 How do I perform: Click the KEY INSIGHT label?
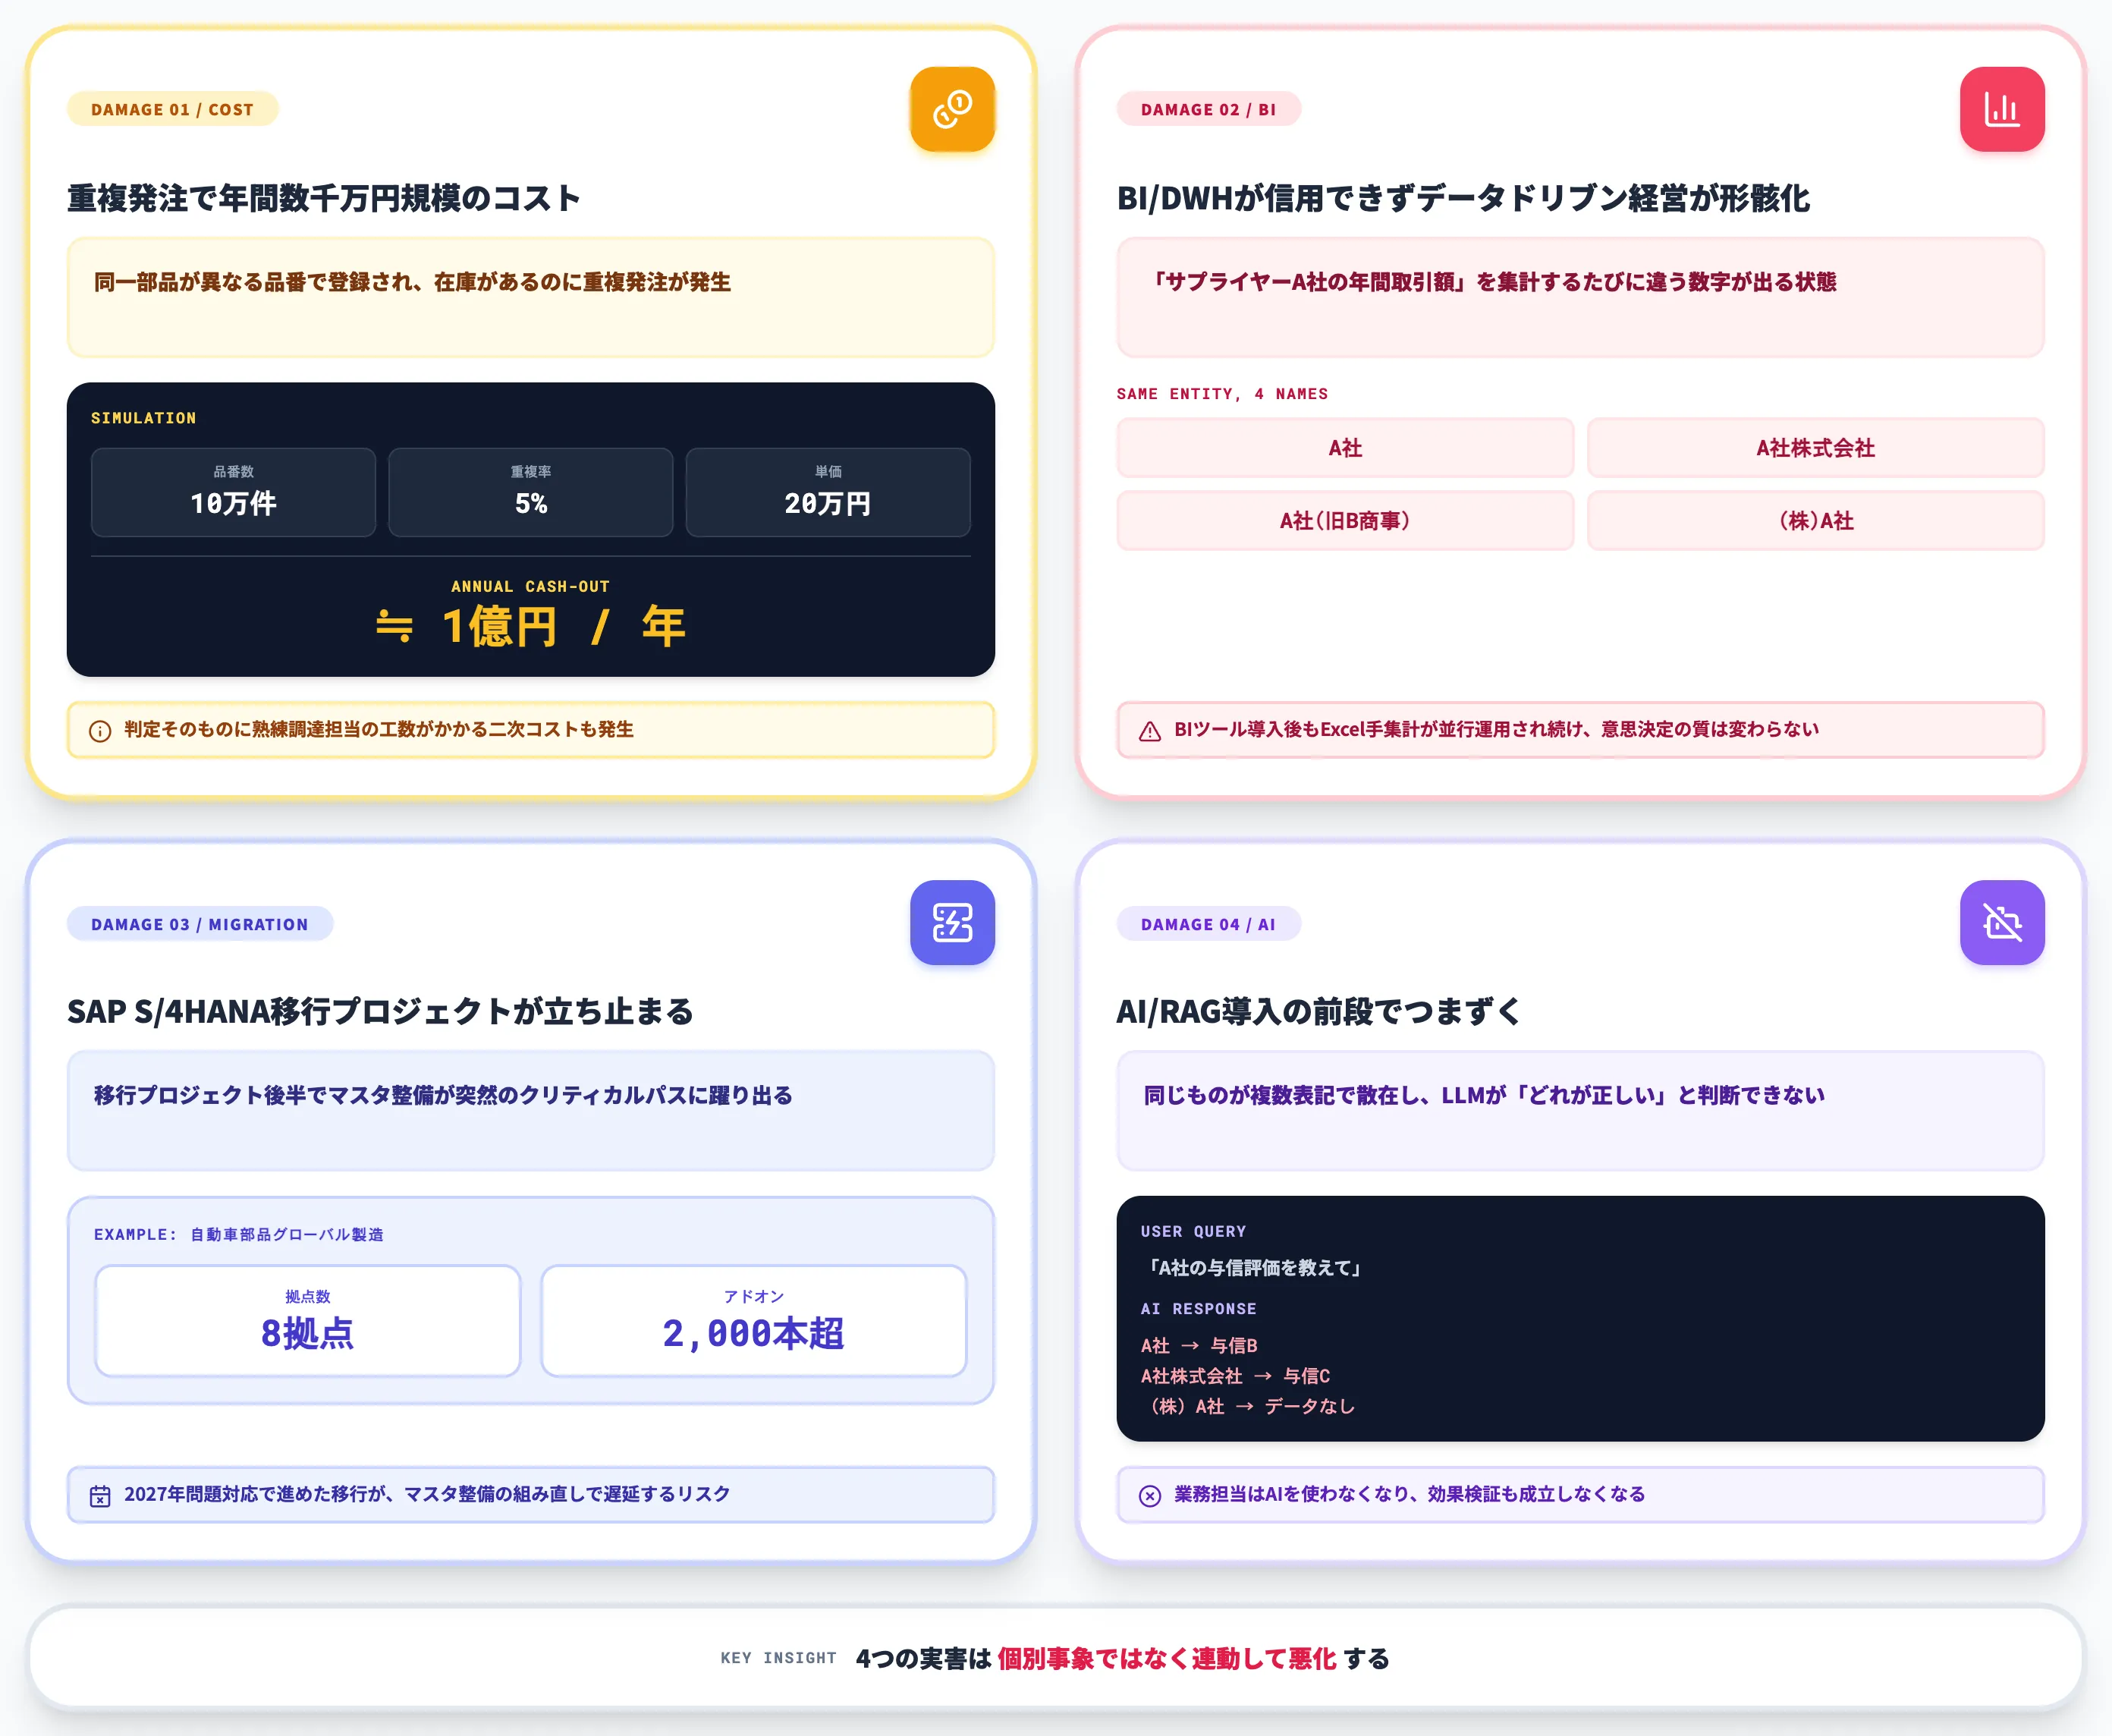point(778,1658)
